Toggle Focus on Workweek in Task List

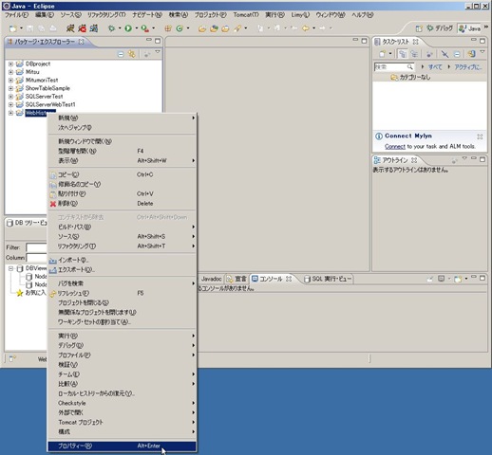pos(429,54)
